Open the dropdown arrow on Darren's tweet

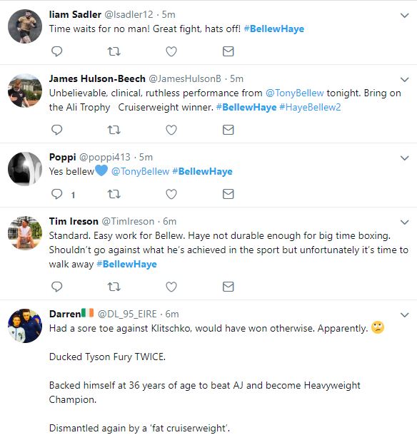coord(404,315)
